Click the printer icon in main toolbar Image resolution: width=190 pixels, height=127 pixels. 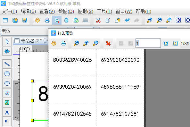[47, 20]
